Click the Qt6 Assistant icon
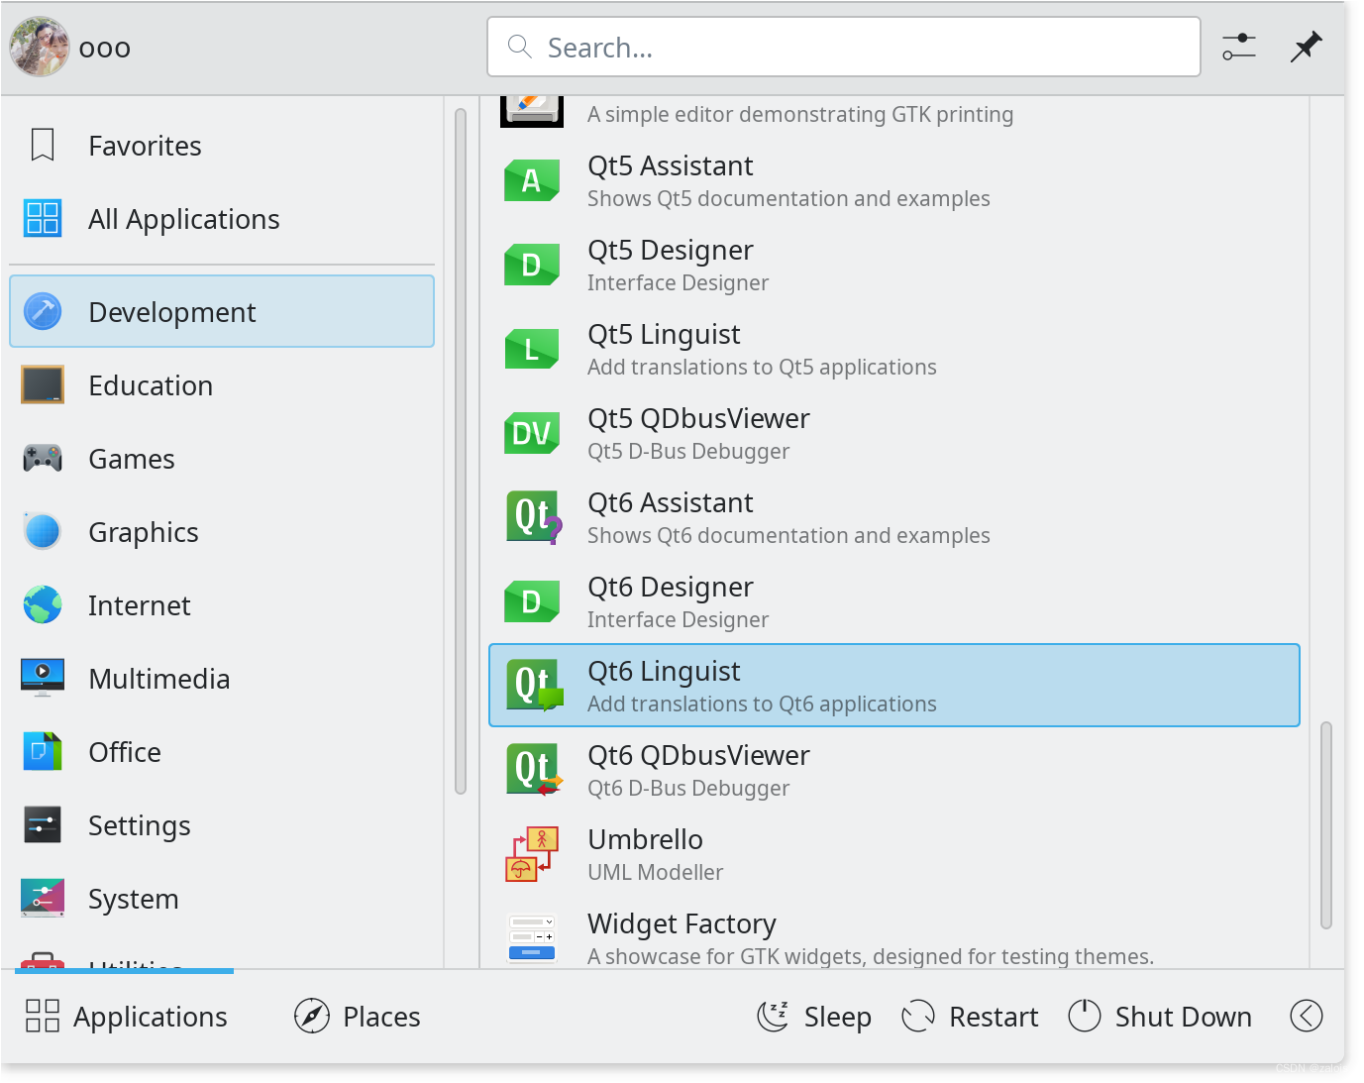Viewport: 1364px width, 1083px height. (x=534, y=518)
